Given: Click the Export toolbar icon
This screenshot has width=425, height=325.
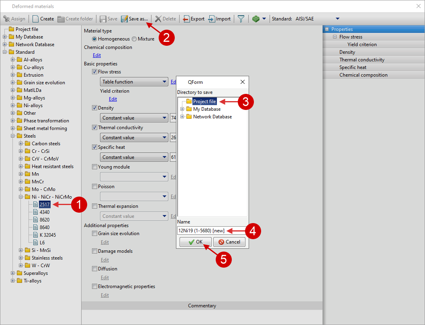Looking at the screenshot, I should (186, 19).
